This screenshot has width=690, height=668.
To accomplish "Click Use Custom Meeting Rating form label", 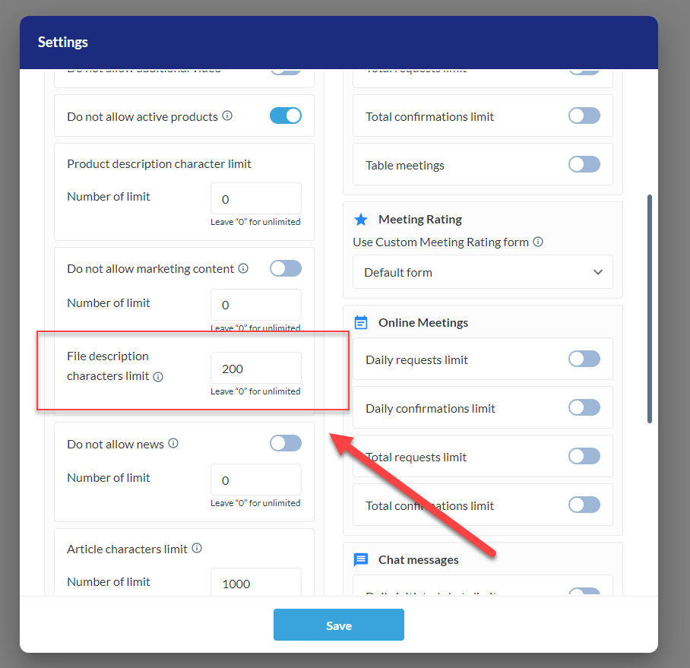I will point(441,242).
